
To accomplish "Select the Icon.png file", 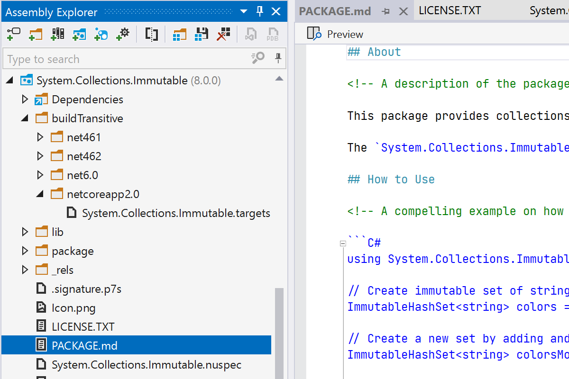I will point(73,308).
